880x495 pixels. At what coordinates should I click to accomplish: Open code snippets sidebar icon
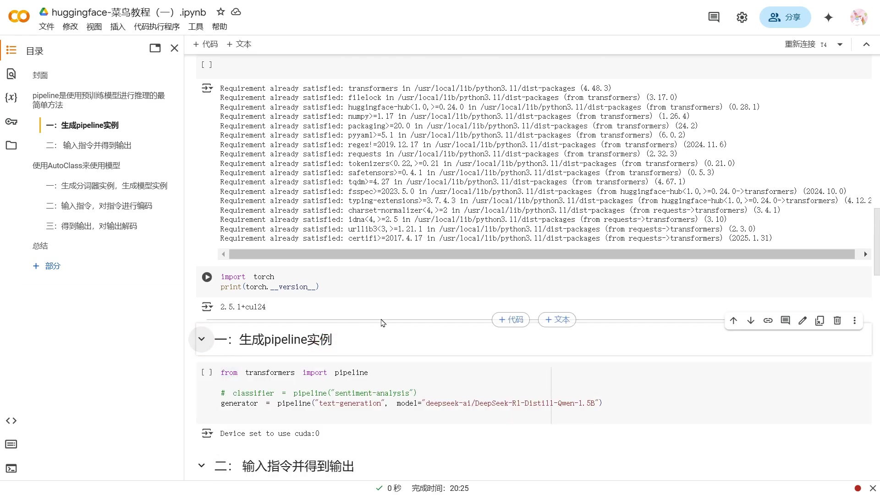pyautogui.click(x=11, y=421)
